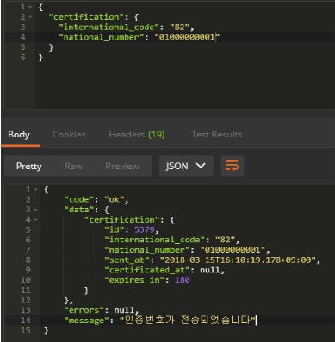Collapse response "certification" fold arrow on line 4
Image resolution: width=335 pixels, height=342 pixels.
click(35, 220)
